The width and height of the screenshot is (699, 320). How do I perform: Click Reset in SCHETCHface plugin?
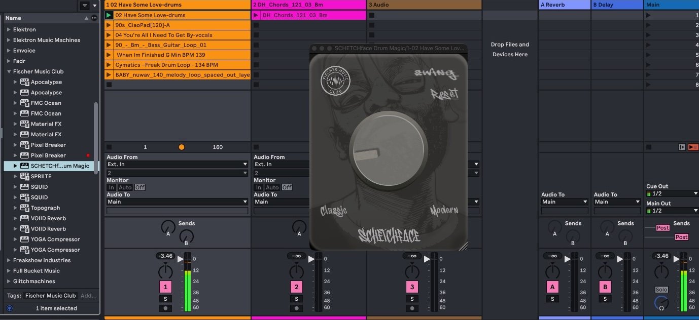click(444, 94)
